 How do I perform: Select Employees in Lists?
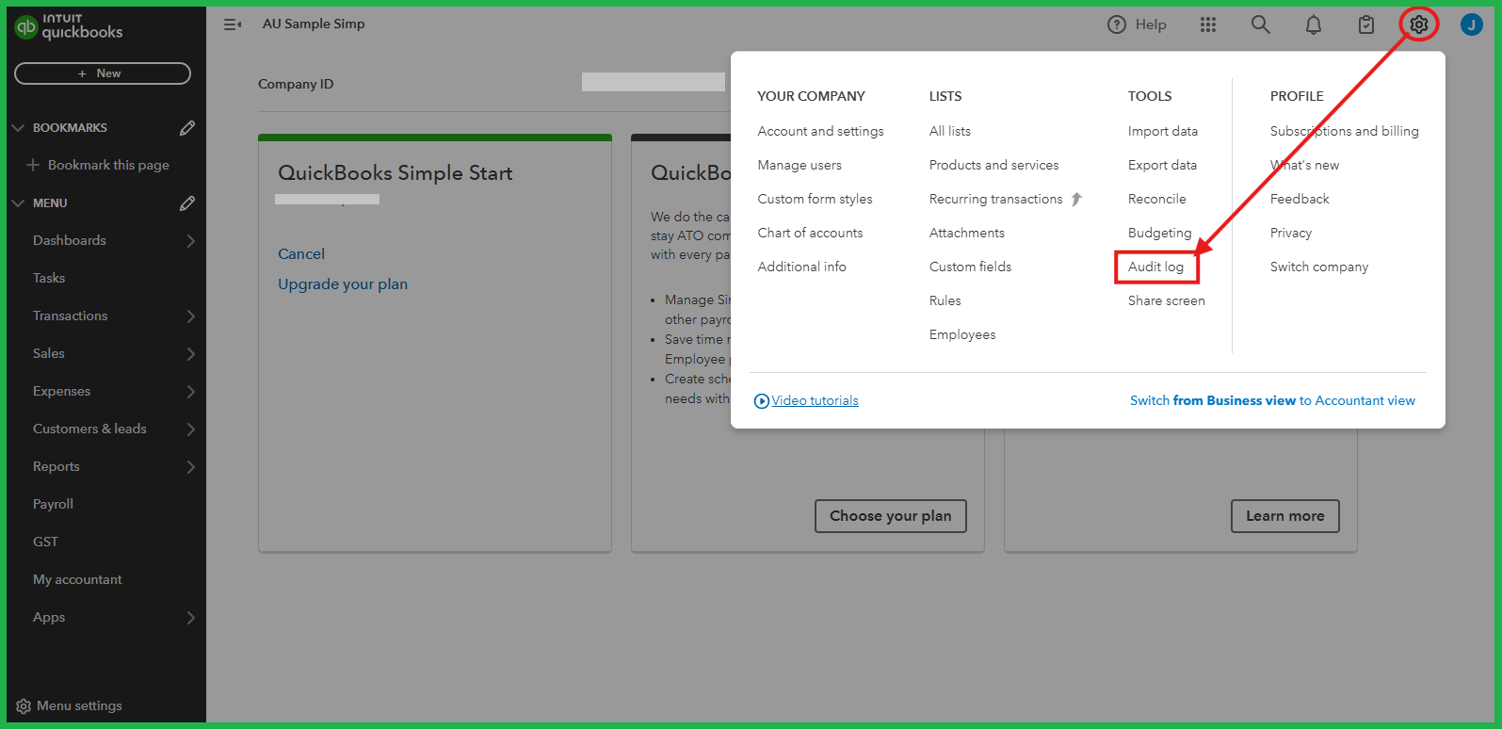tap(962, 334)
